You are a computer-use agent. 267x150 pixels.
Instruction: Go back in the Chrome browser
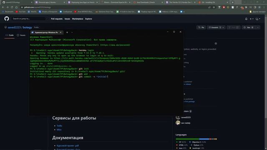pyautogui.click(x=3, y=7)
